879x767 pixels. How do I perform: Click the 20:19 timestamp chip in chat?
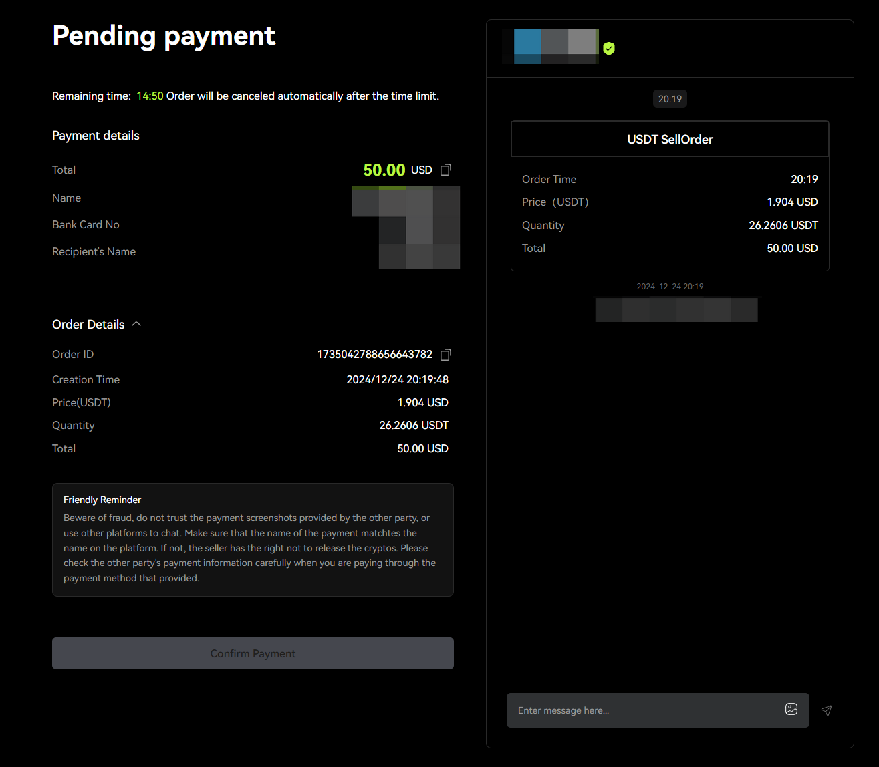[670, 99]
